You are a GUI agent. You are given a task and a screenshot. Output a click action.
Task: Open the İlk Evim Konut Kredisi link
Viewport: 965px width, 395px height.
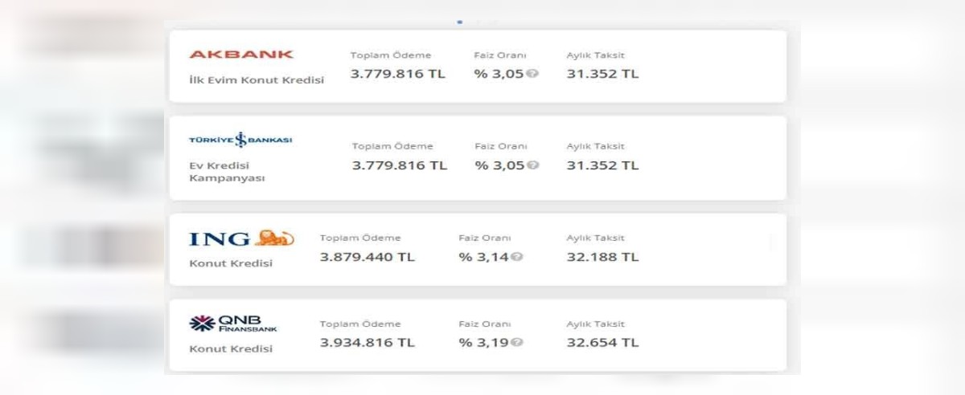(257, 80)
